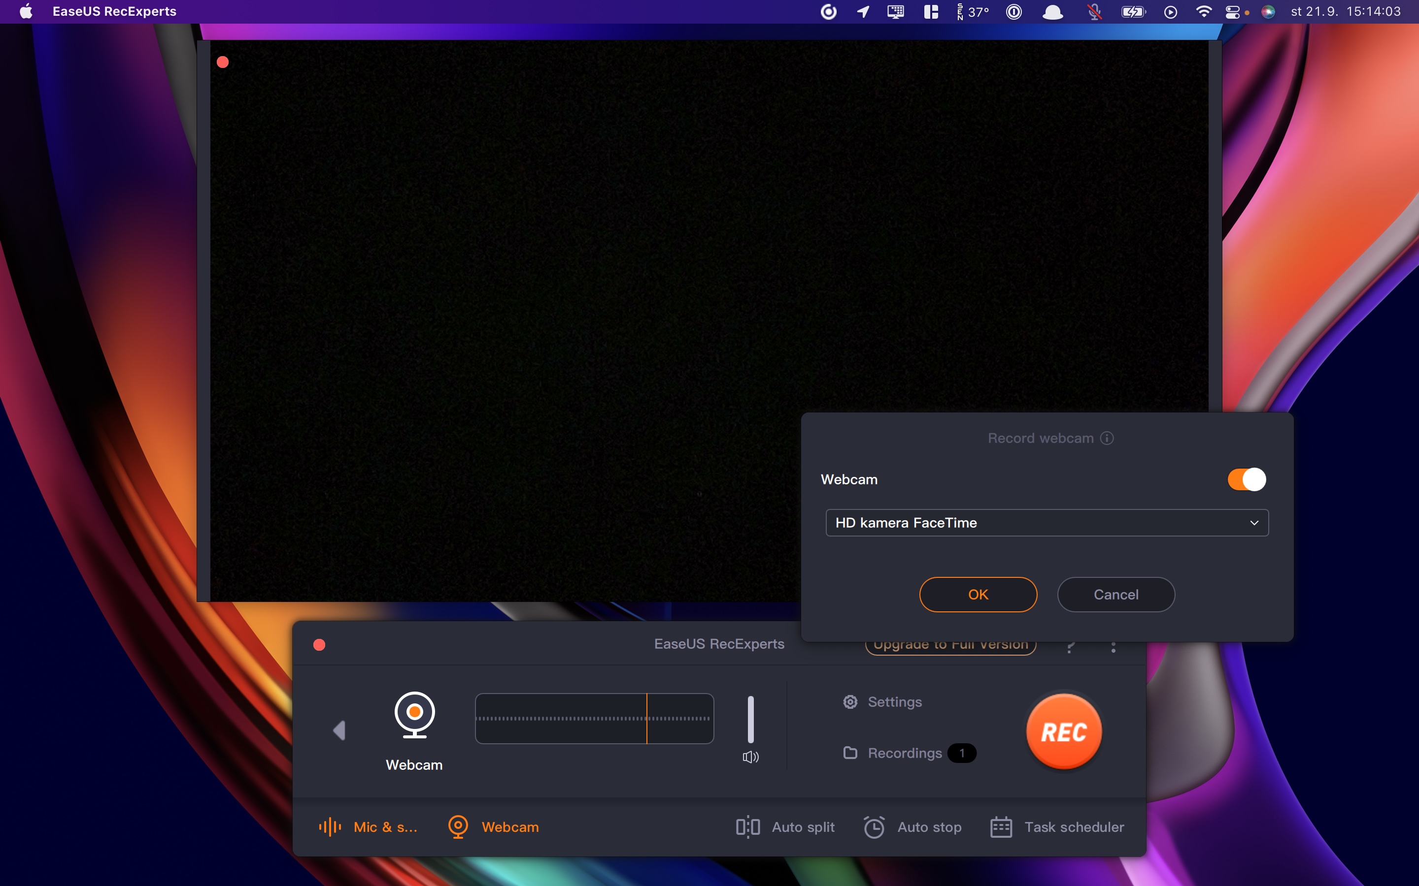The width and height of the screenshot is (1419, 886).
Task: Click the left arrow to go back
Action: (x=339, y=730)
